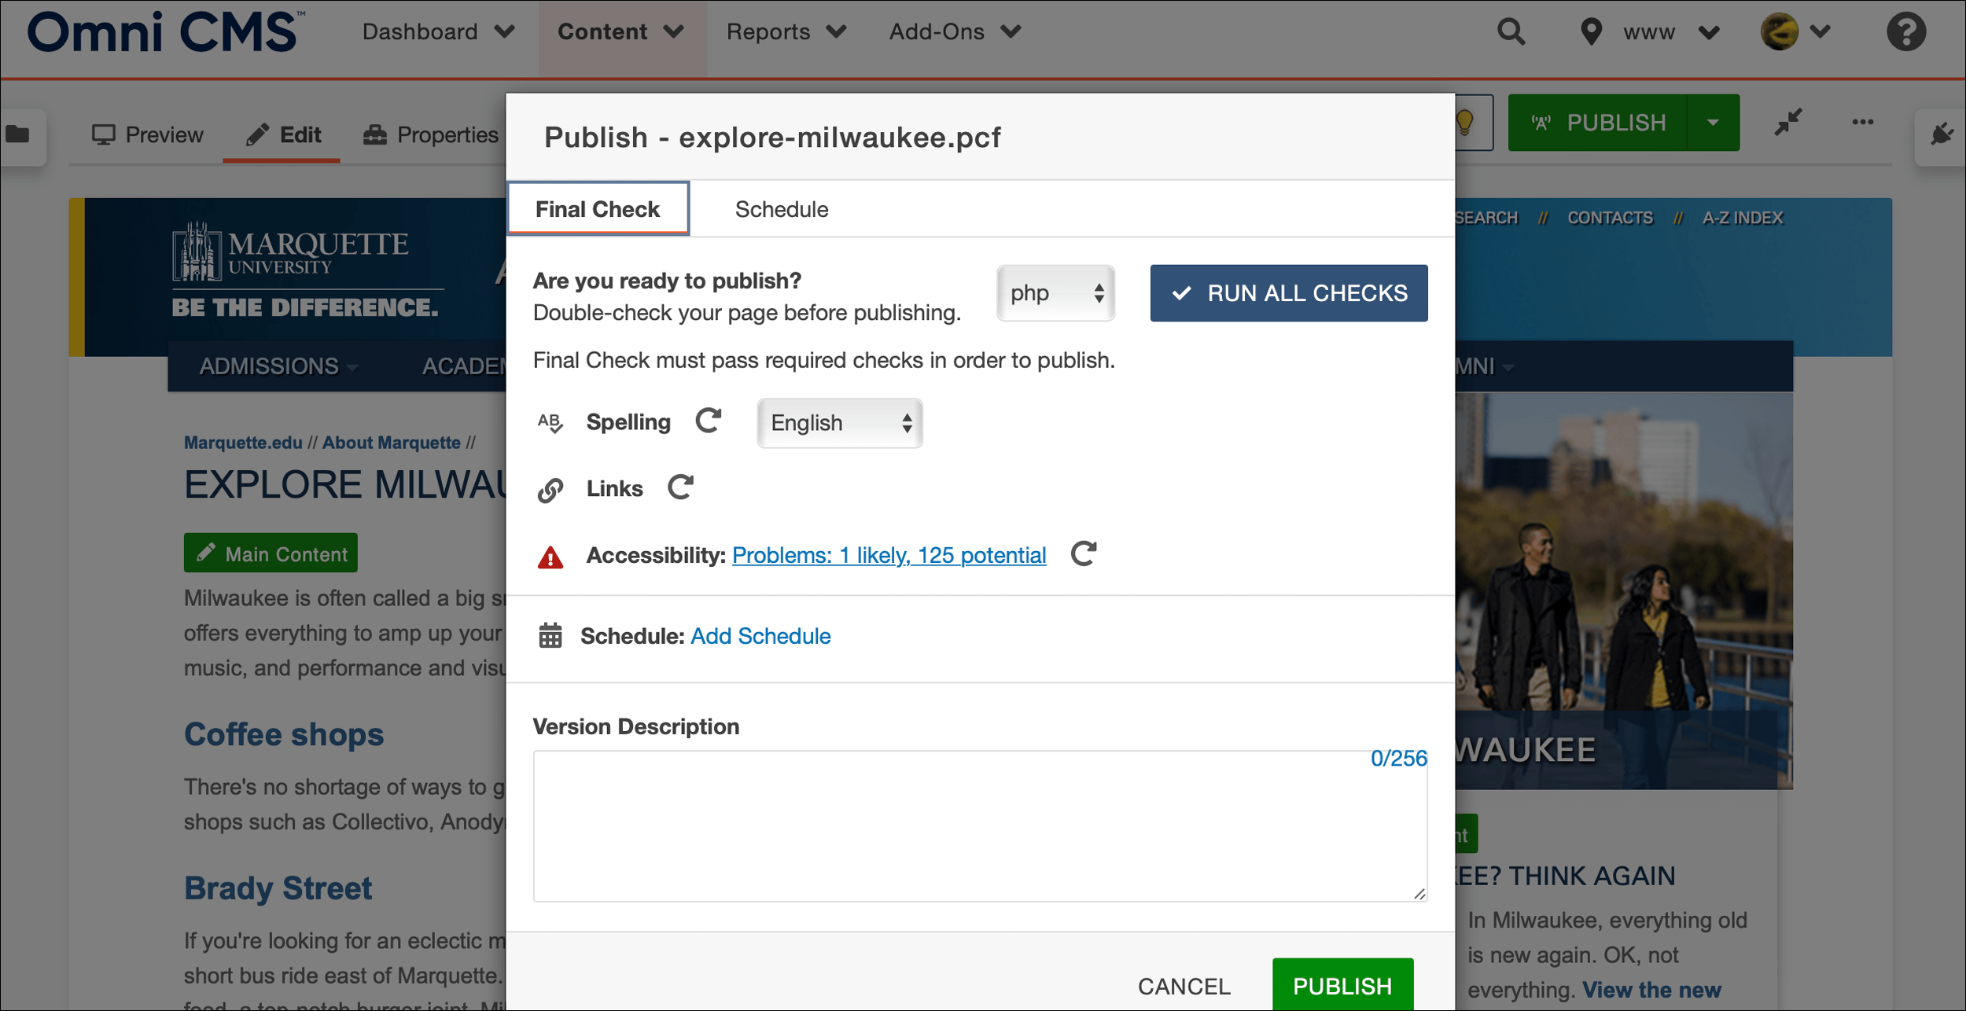Expand the user account dropdown arrow

(1820, 32)
